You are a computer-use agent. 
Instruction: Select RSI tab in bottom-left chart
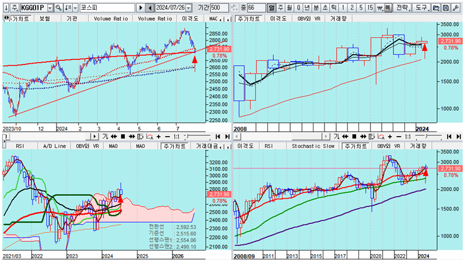click(20, 146)
